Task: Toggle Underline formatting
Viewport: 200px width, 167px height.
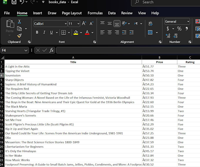Action: (51, 33)
